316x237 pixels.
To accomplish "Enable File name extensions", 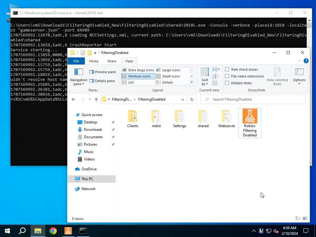I will coord(227,76).
